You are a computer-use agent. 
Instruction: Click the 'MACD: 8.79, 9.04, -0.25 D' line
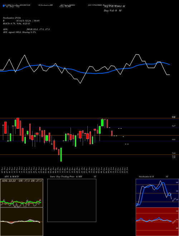[x=16, y=24]
